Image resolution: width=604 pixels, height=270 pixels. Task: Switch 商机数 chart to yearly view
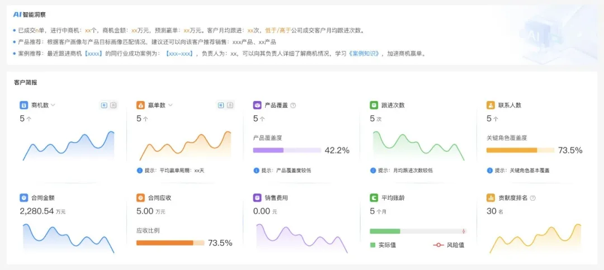point(104,105)
